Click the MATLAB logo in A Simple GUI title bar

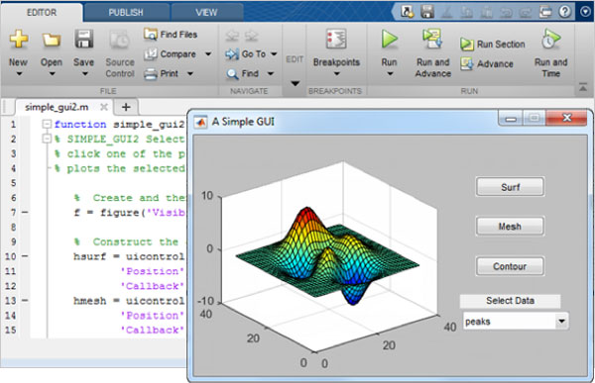pyautogui.click(x=200, y=122)
